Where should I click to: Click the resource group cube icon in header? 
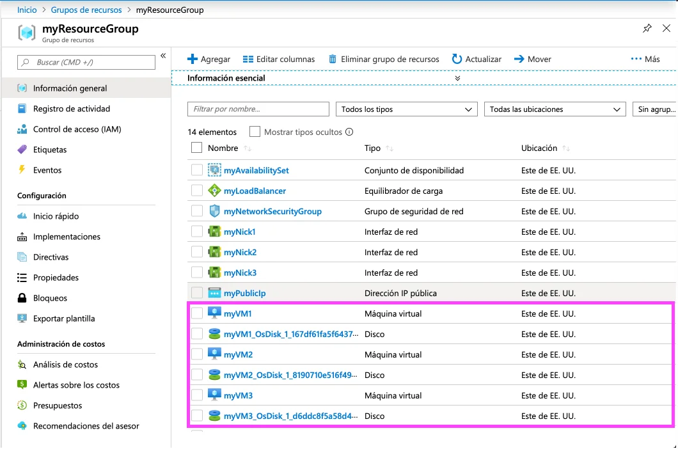pos(26,33)
